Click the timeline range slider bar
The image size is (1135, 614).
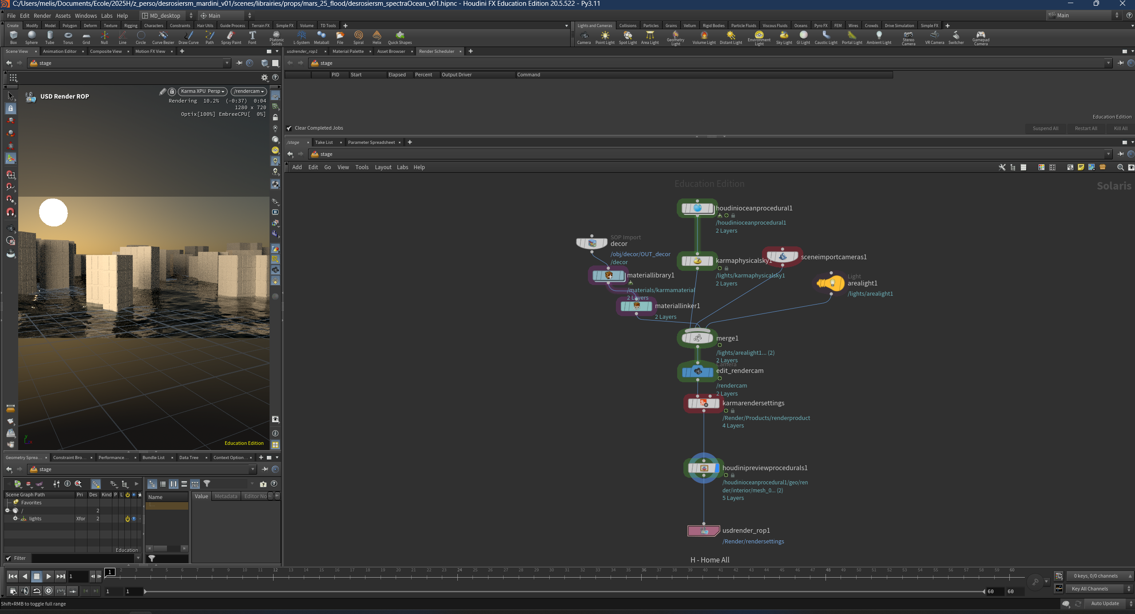564,591
